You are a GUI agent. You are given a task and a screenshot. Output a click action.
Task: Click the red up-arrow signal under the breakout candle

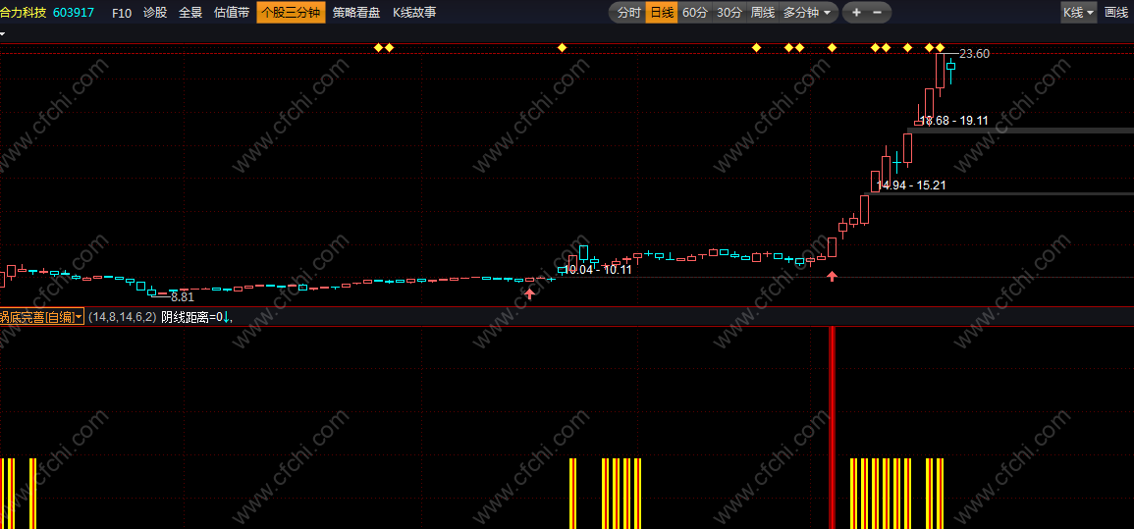tap(833, 276)
